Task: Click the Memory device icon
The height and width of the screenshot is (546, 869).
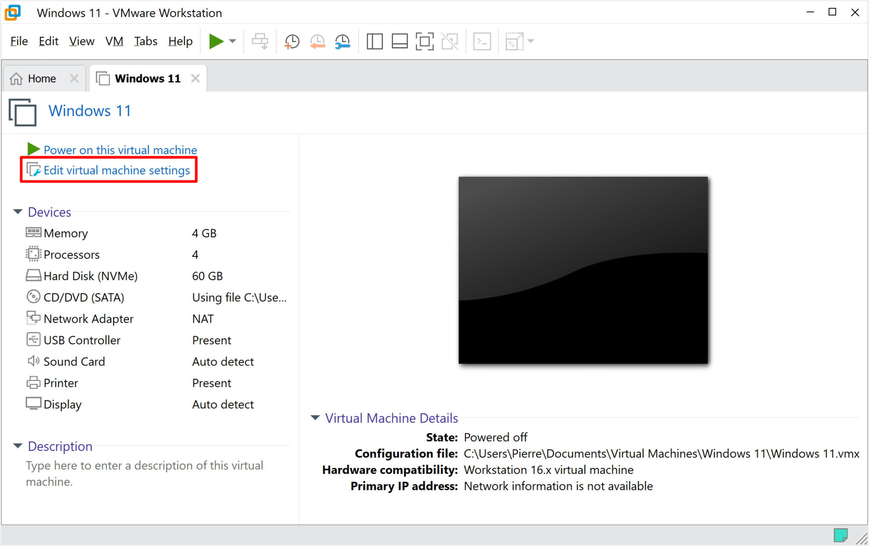Action: (x=33, y=233)
